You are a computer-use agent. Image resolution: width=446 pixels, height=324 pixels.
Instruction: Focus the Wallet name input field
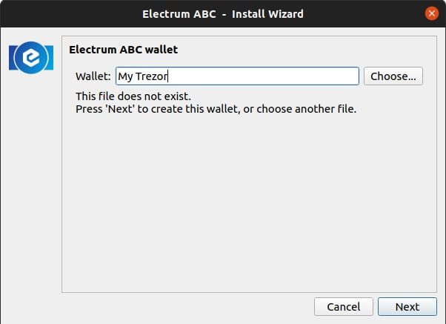click(x=237, y=76)
